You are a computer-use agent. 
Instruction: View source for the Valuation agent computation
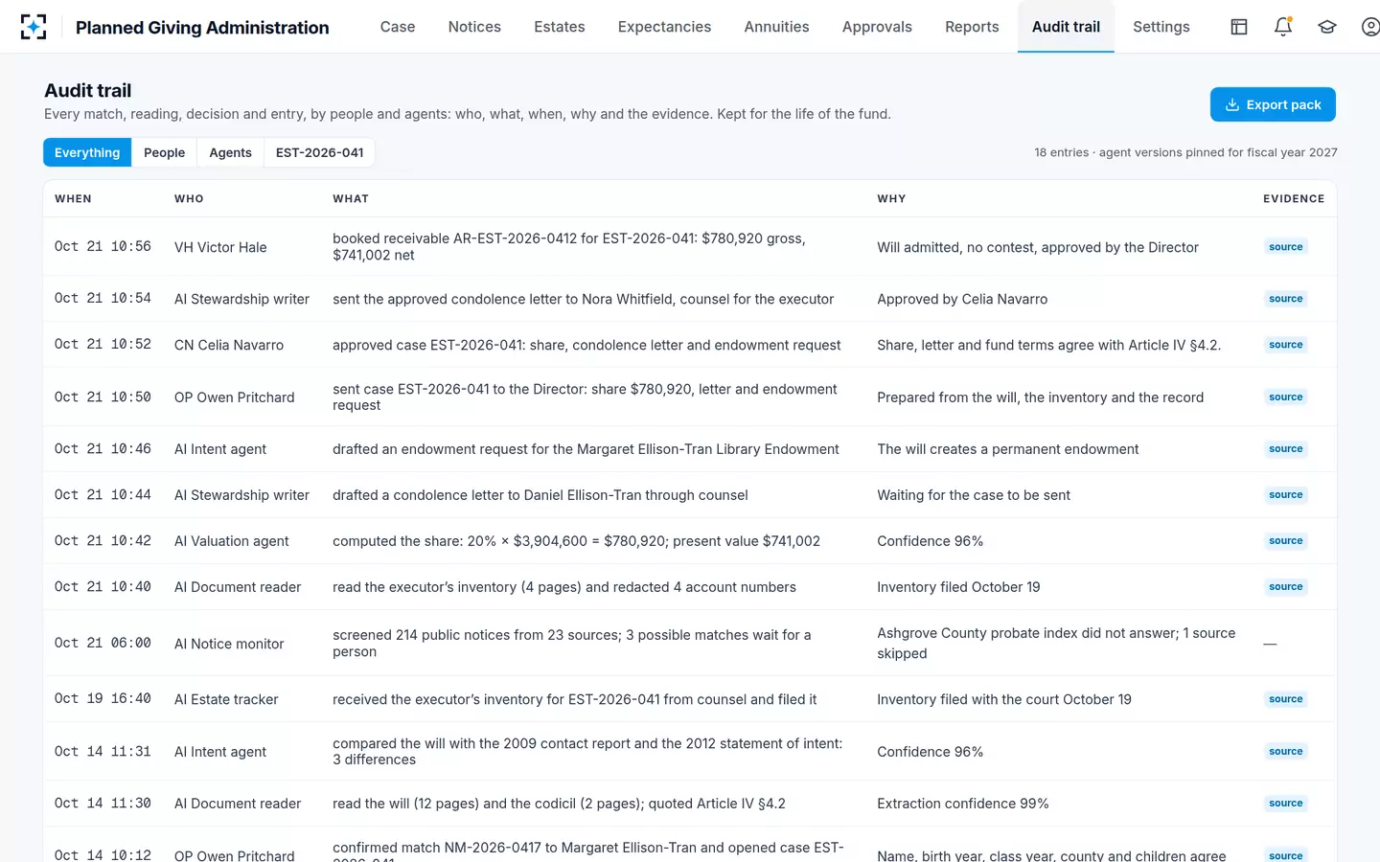1285,541
